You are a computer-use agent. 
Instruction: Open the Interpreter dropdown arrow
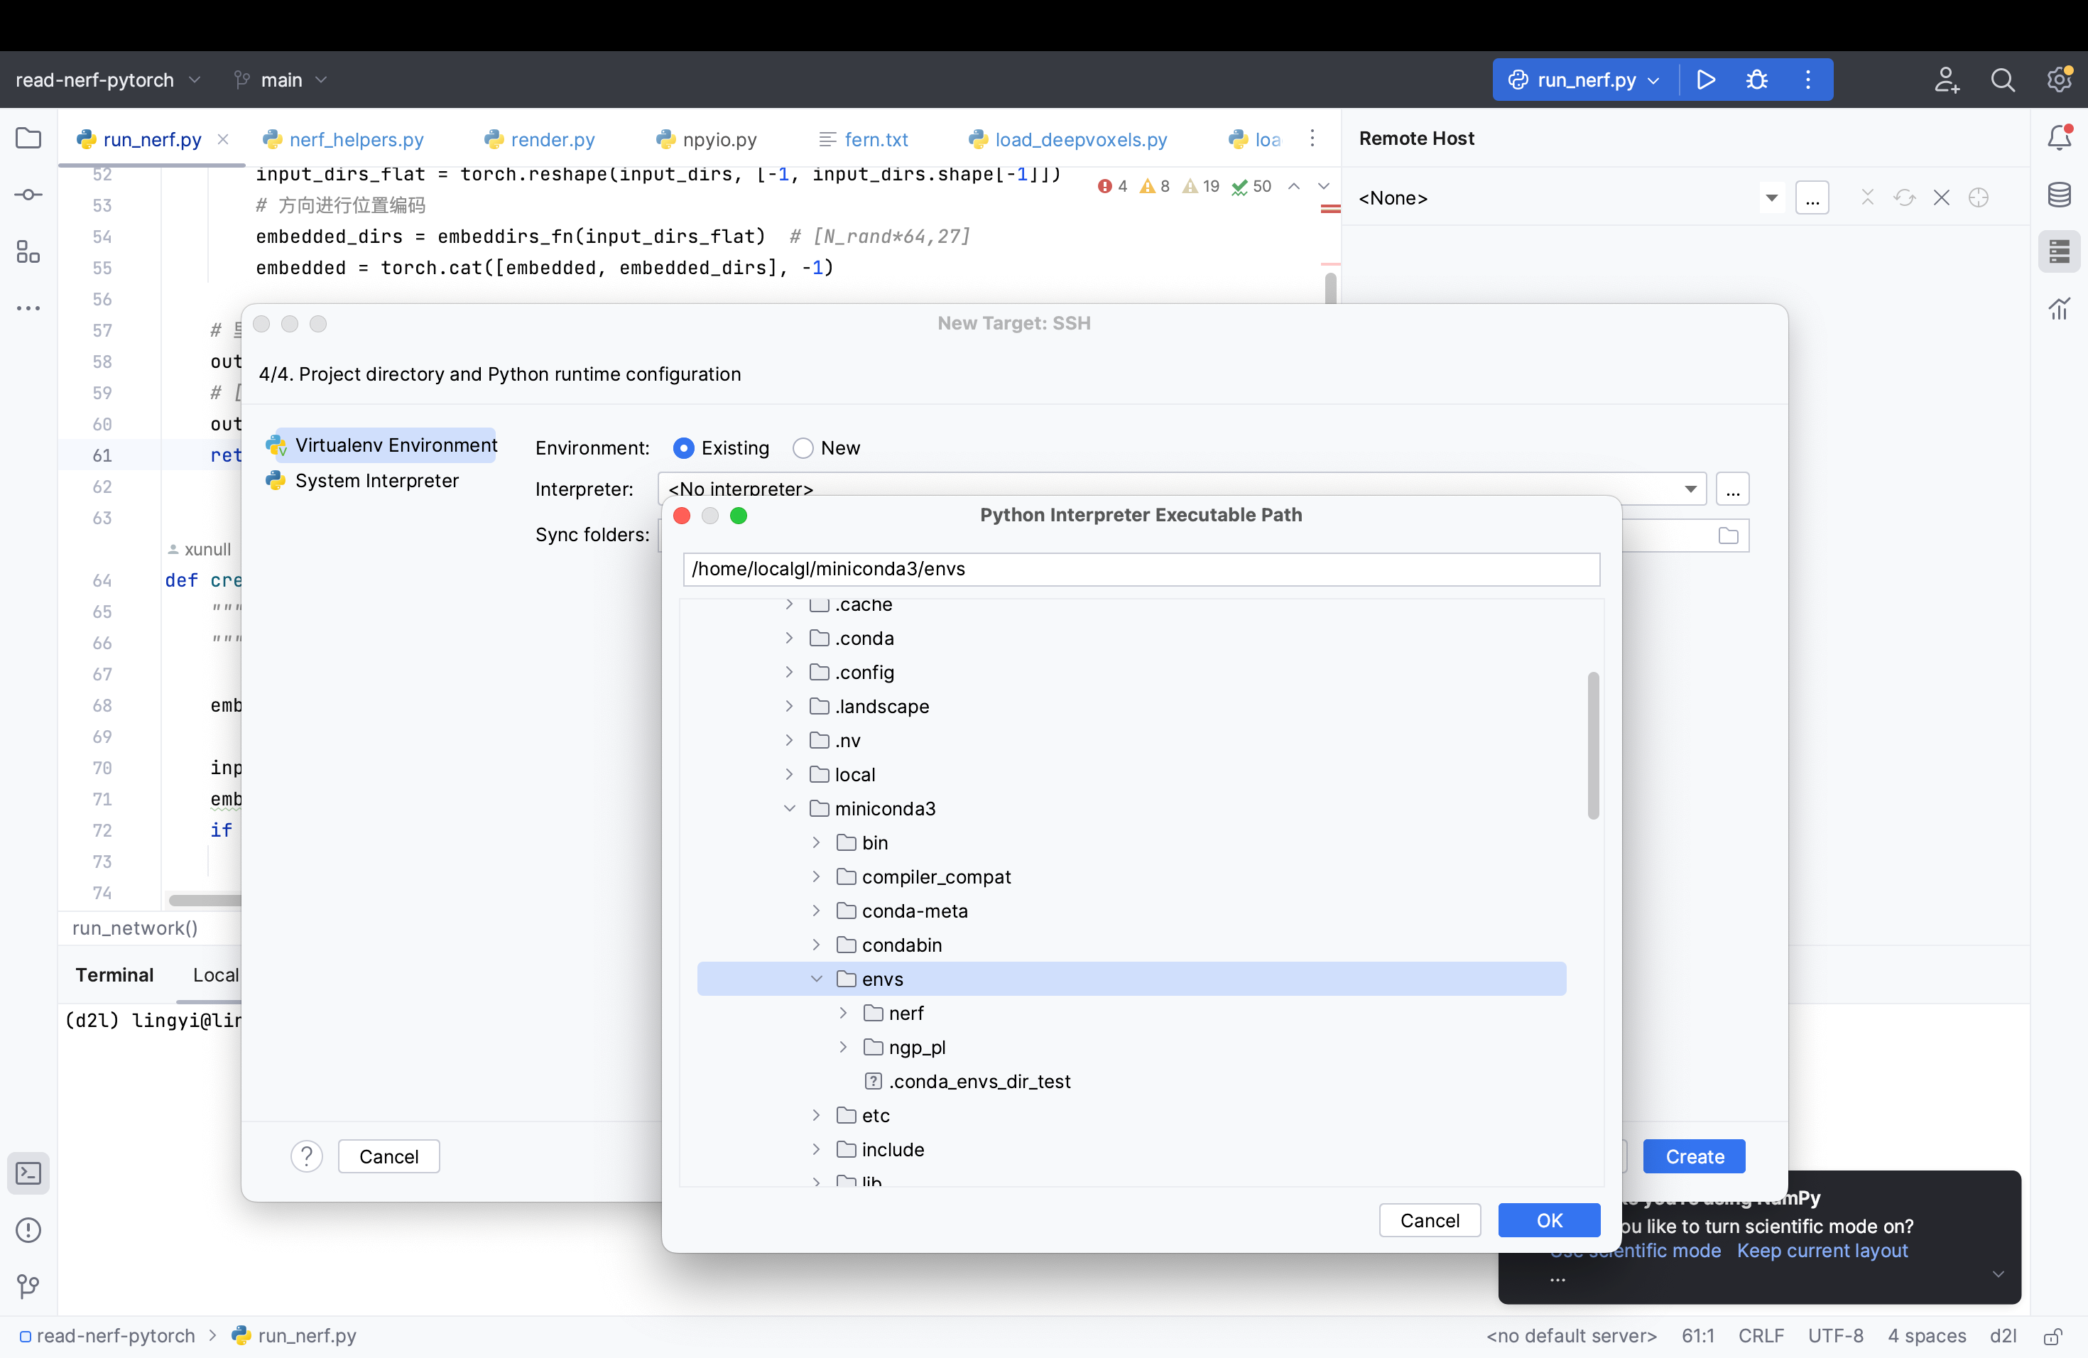[1690, 489]
